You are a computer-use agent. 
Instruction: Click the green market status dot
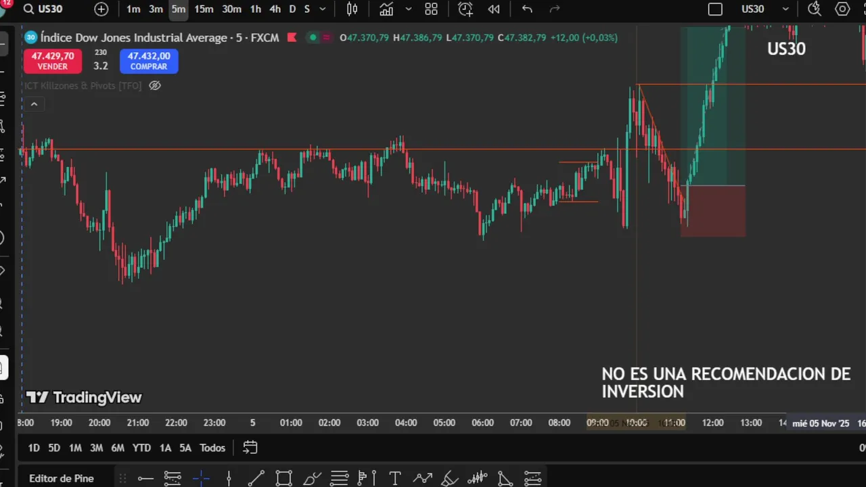(313, 37)
